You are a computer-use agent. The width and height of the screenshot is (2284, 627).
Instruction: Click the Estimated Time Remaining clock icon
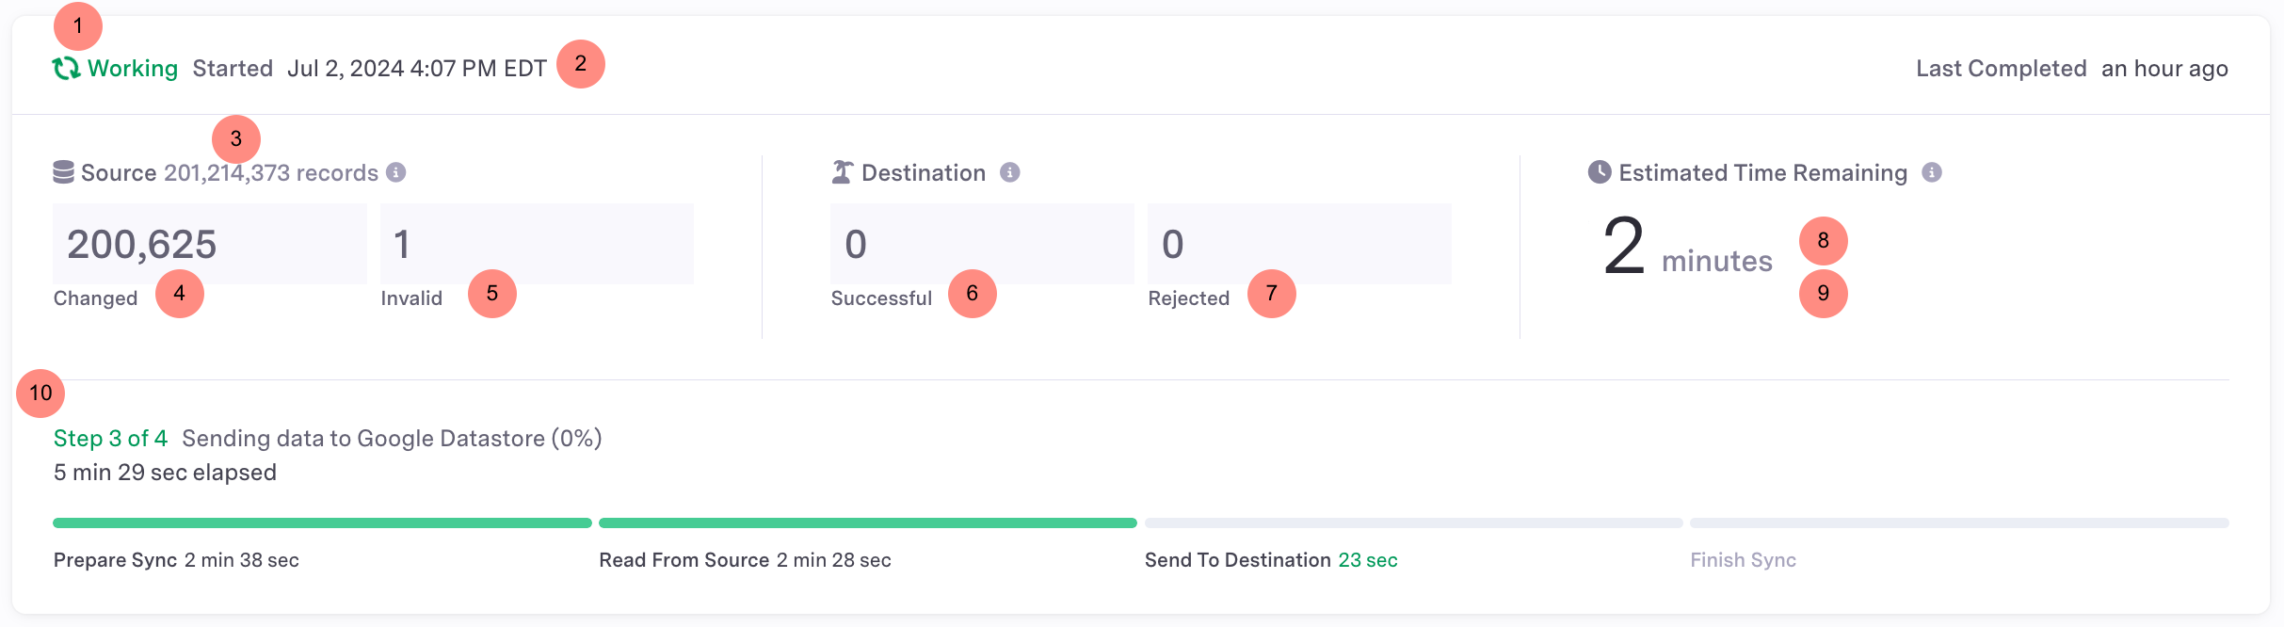click(x=1599, y=172)
